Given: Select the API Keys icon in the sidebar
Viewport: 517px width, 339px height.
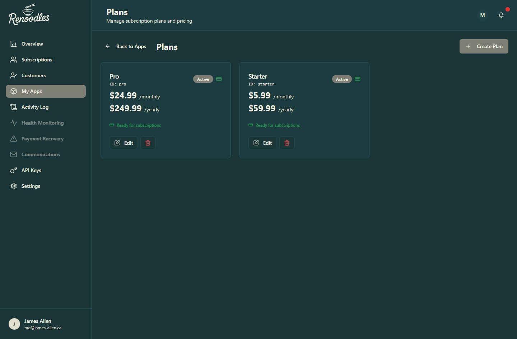Looking at the screenshot, I should 13,170.
